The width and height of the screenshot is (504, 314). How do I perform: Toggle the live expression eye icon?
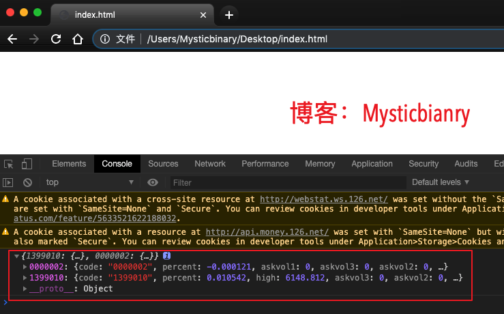pyautogui.click(x=153, y=182)
